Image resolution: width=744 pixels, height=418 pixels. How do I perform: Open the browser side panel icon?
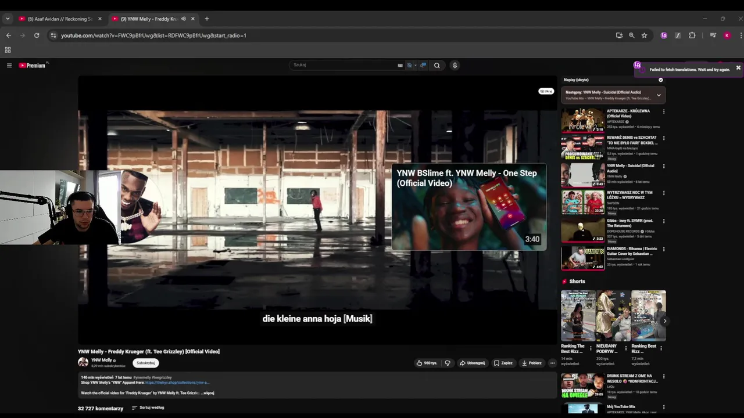(x=713, y=35)
